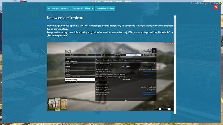Viewport: 223px width, 125px height.
Task: Change Urządzenie wyjścia headphones selection
Action: click(126, 69)
